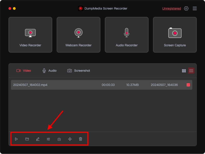Open the Video Recorder

click(30, 35)
